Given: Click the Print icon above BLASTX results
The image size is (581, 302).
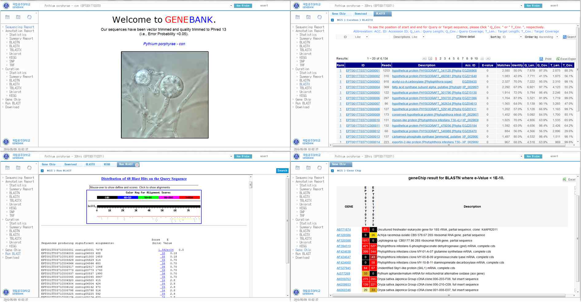Looking at the screenshot, I should pyautogui.click(x=541, y=59).
